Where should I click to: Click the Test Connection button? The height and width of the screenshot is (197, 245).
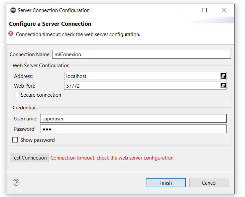click(29, 158)
